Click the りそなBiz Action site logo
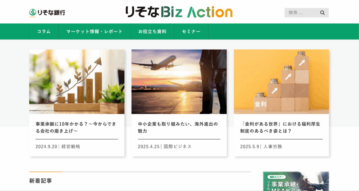 tap(179, 12)
